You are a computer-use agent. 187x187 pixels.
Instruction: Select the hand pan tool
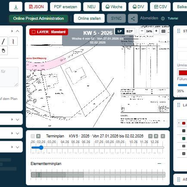tap(3, 50)
